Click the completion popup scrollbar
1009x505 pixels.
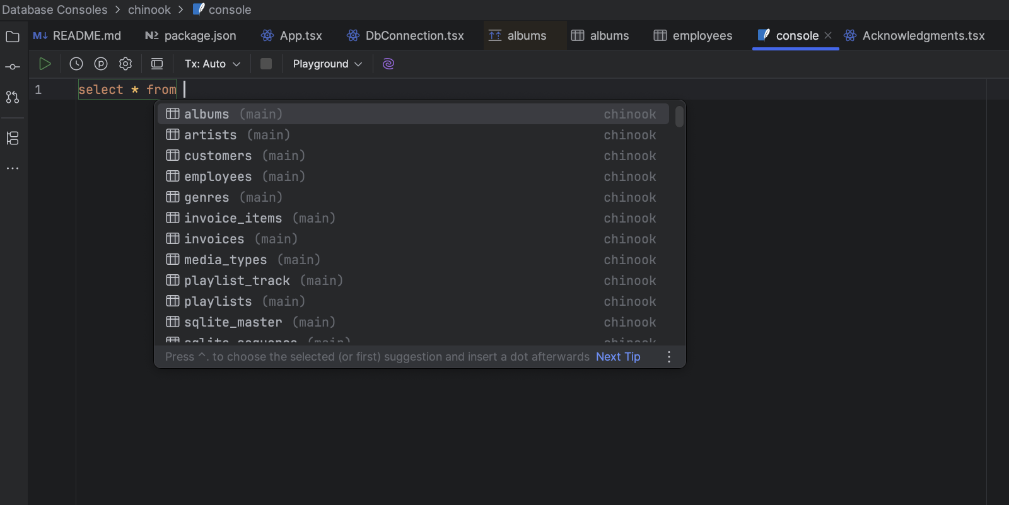point(679,117)
